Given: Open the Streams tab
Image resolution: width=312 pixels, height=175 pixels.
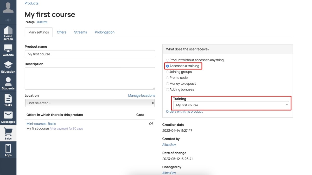Looking at the screenshot, I should [x=81, y=32].
